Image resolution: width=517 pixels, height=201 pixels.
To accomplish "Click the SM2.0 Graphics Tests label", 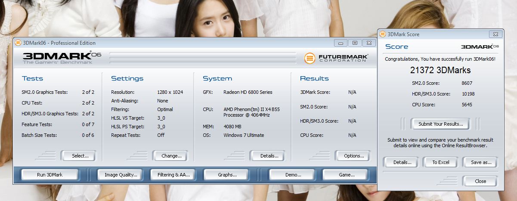I will [45, 92].
